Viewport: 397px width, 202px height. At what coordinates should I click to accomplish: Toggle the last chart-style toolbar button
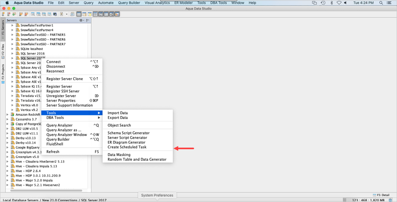[x=117, y=14]
